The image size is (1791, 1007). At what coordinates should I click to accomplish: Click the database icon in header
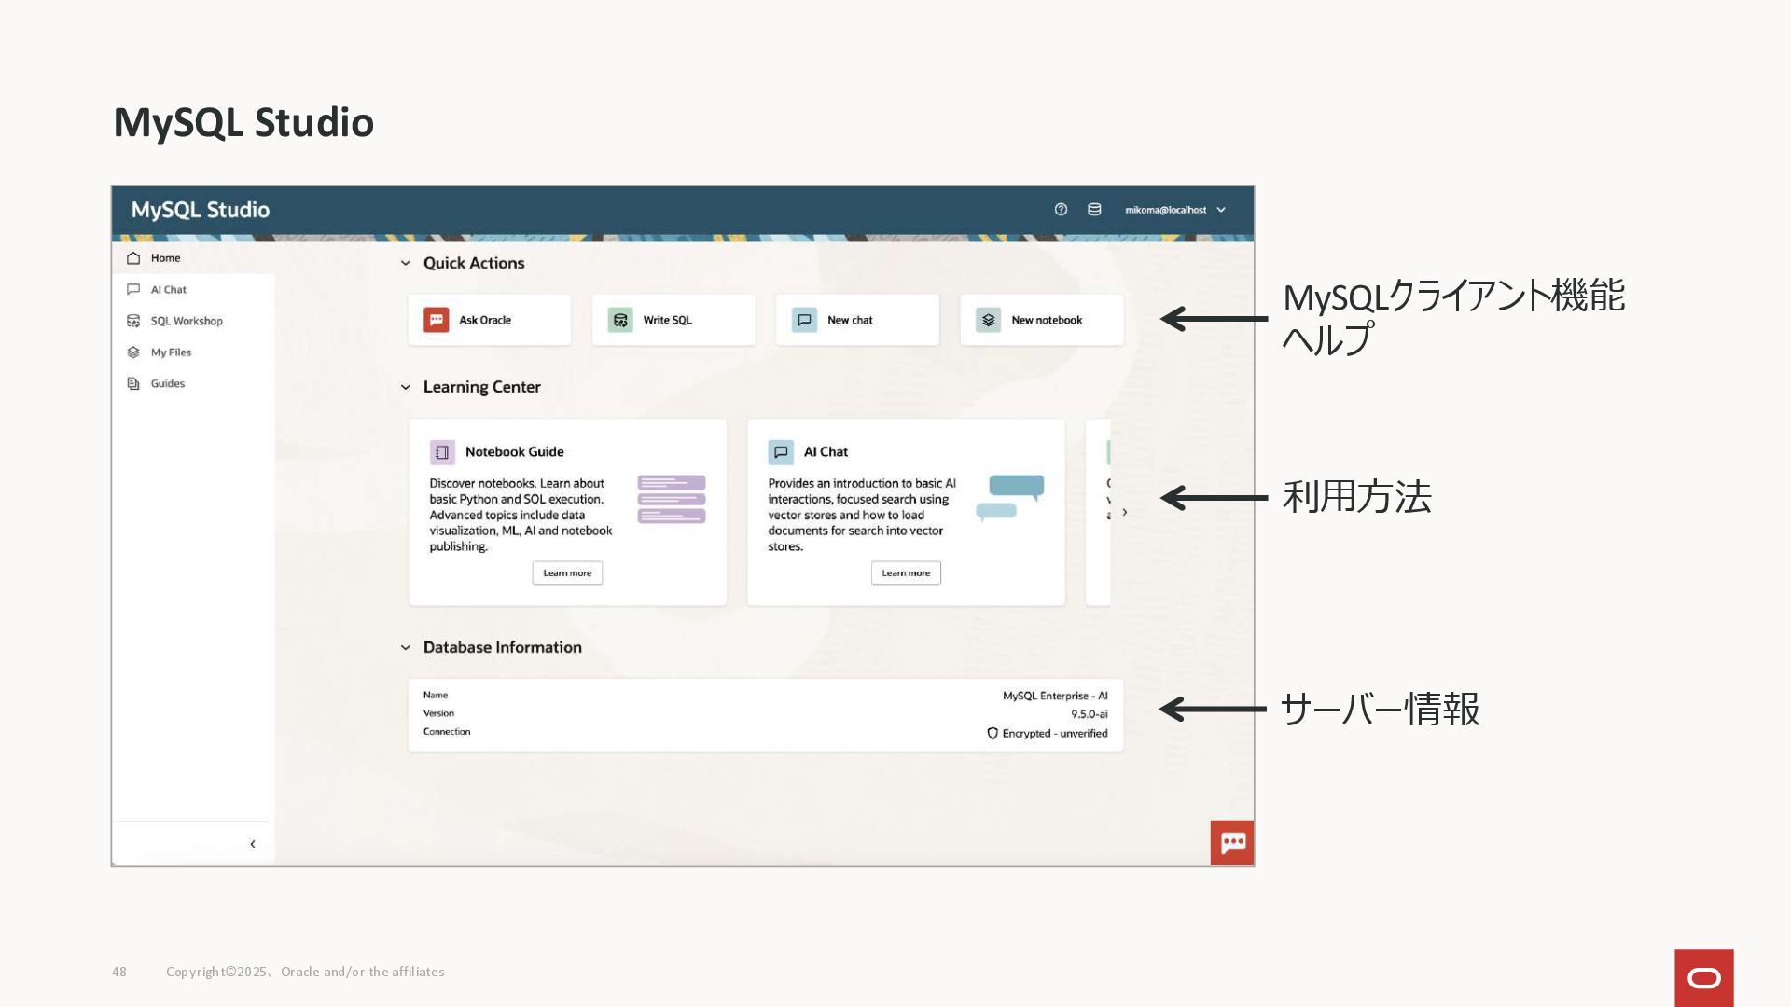(x=1094, y=210)
